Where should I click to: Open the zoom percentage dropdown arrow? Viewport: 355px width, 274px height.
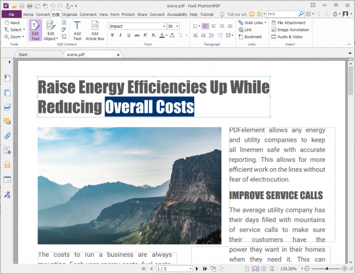[x=302, y=268]
